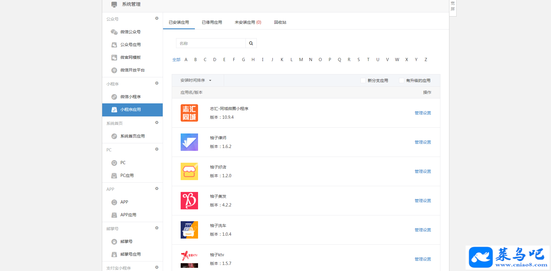Click the 柚子ktv app logo
This screenshot has height=271, width=551.
coord(189,259)
